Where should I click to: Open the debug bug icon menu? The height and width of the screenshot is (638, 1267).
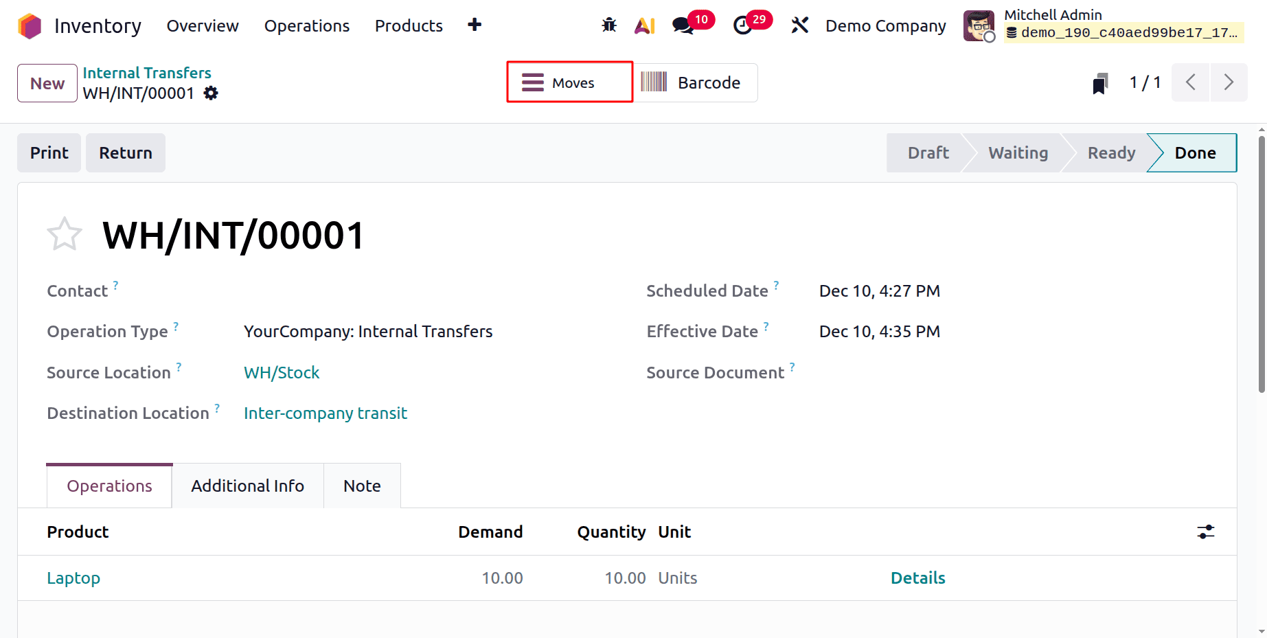coord(608,25)
